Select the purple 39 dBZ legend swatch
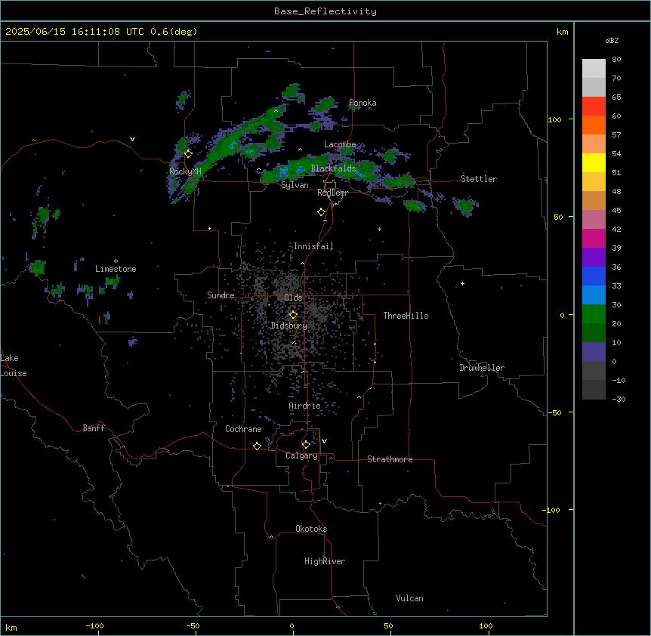The image size is (651, 636). pyautogui.click(x=594, y=258)
